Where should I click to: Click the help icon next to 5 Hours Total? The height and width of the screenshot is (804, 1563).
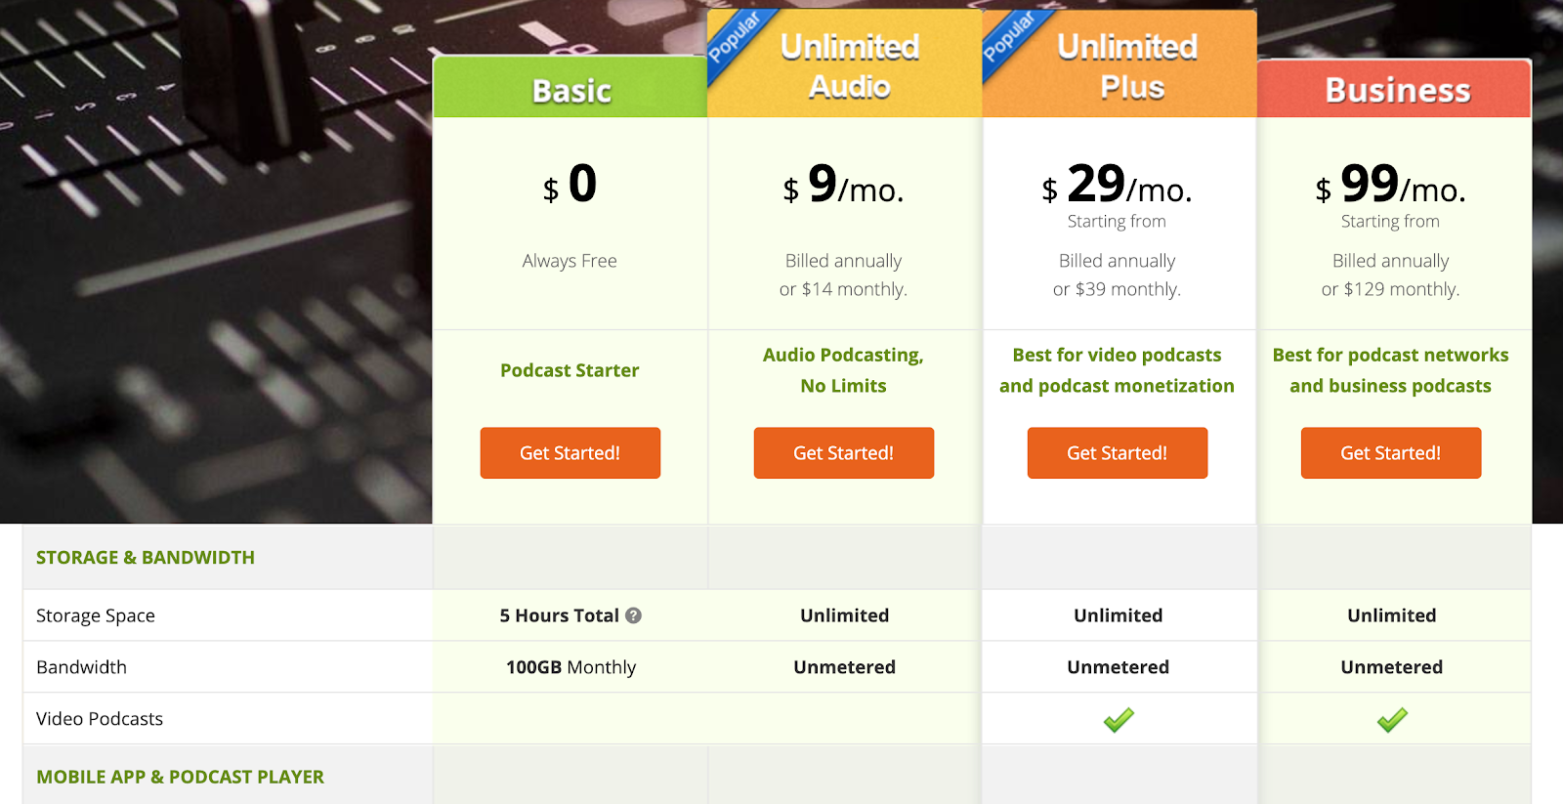coord(633,615)
